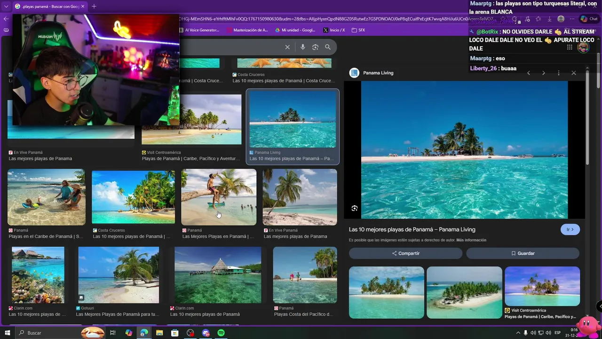Screen dimensions: 602x339
Task: Open 'Playas en el Caribe de Panamá' link
Action: 46,236
